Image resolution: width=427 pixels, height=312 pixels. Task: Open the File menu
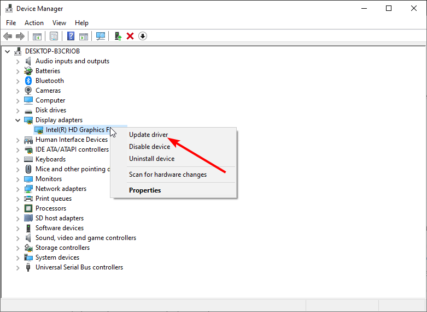click(11, 23)
